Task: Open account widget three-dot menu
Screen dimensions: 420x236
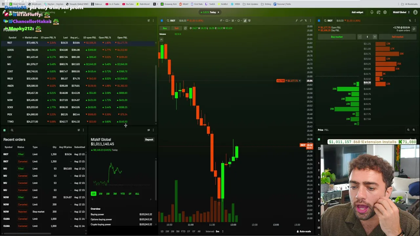Action: (x=153, y=130)
